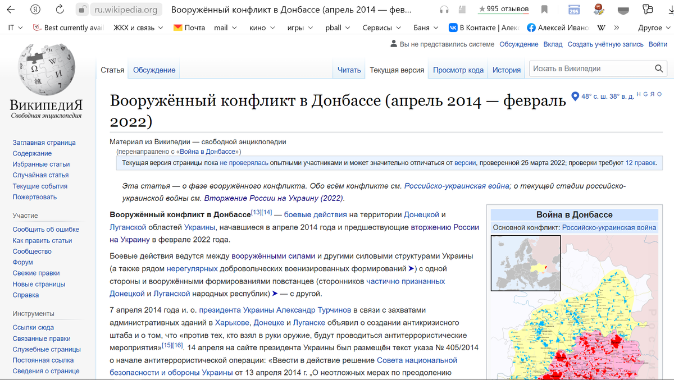Open the 995 отзывов site reviews
This screenshot has width=674, height=380.
point(504,9)
